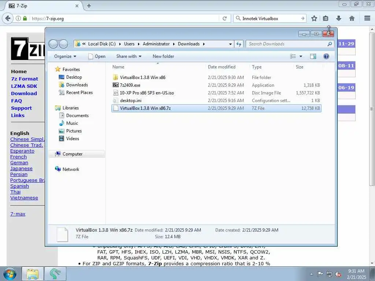Go back in the Firefox browser
The width and height of the screenshot is (375, 281).
pyautogui.click(x=8, y=18)
